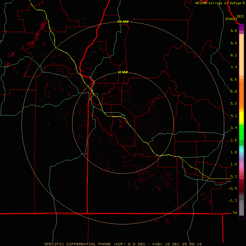Screen dimensions: 246x246
Task: Click the 100 NMI range ring label
Action: coord(123,22)
